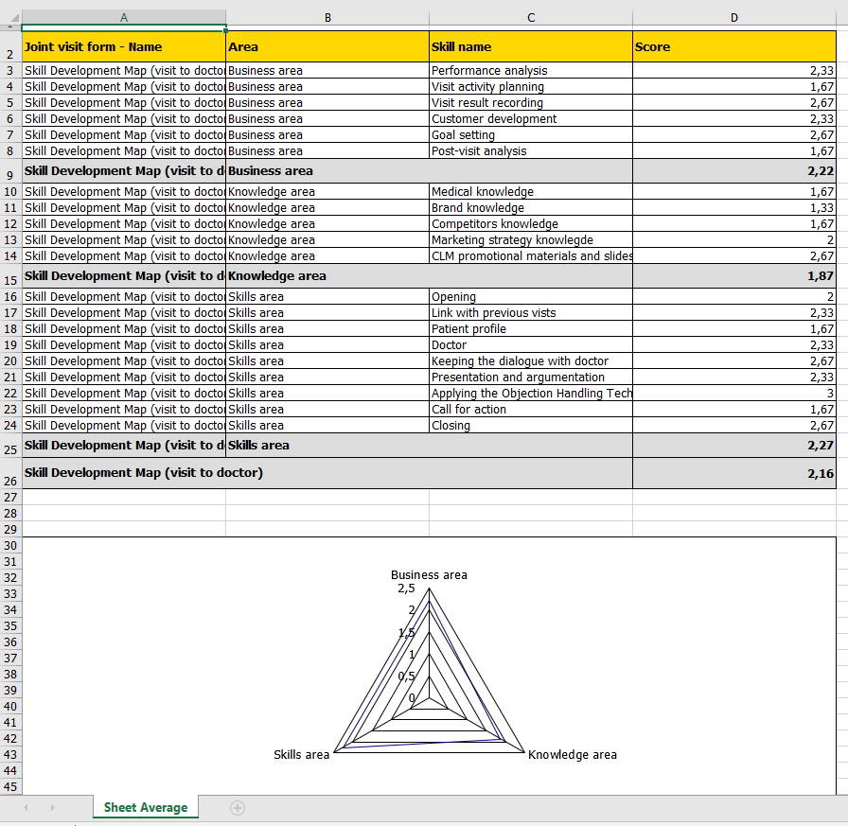The image size is (848, 826).
Task: Select the Call for action cell
Action: click(530, 409)
